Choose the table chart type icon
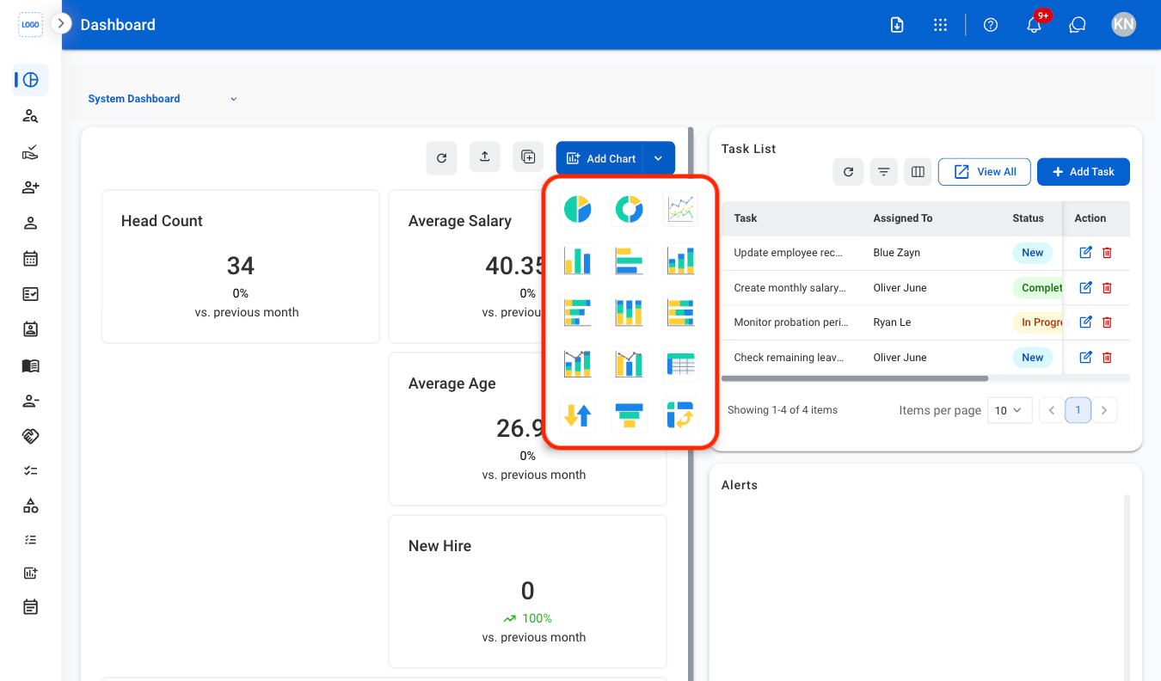This screenshot has width=1161, height=681. click(x=680, y=364)
